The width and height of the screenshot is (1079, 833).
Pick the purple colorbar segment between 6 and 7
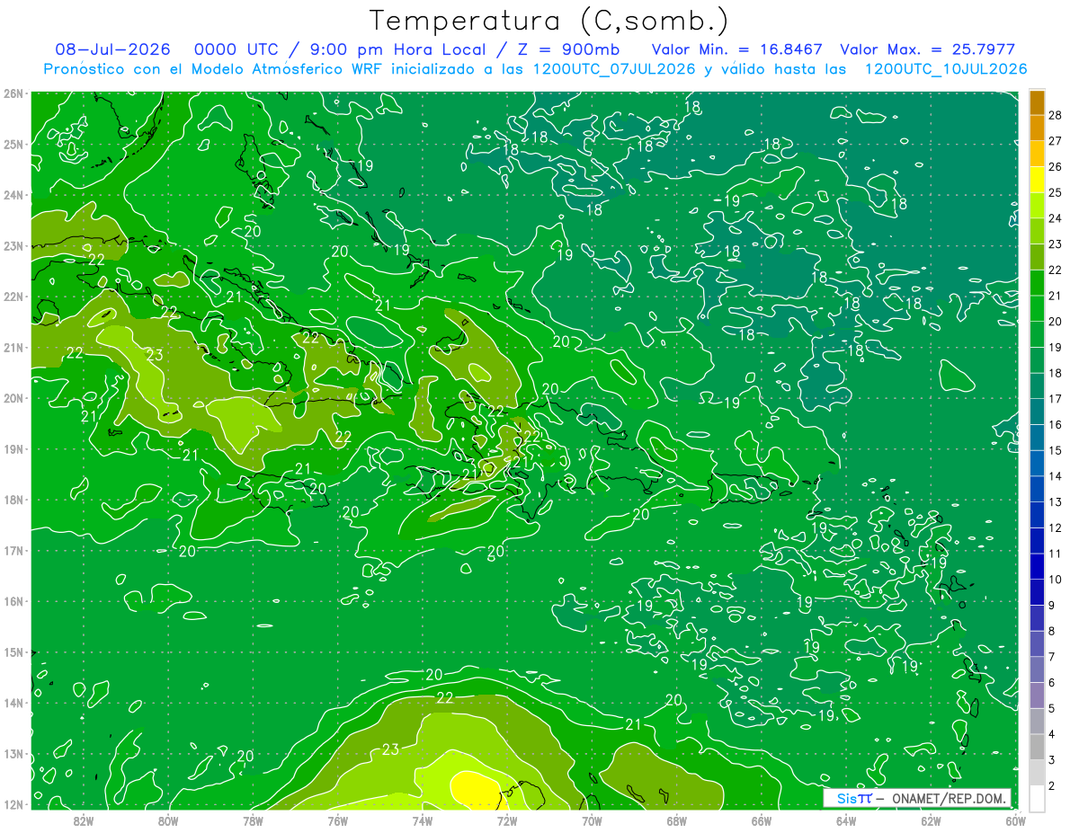click(x=1037, y=670)
